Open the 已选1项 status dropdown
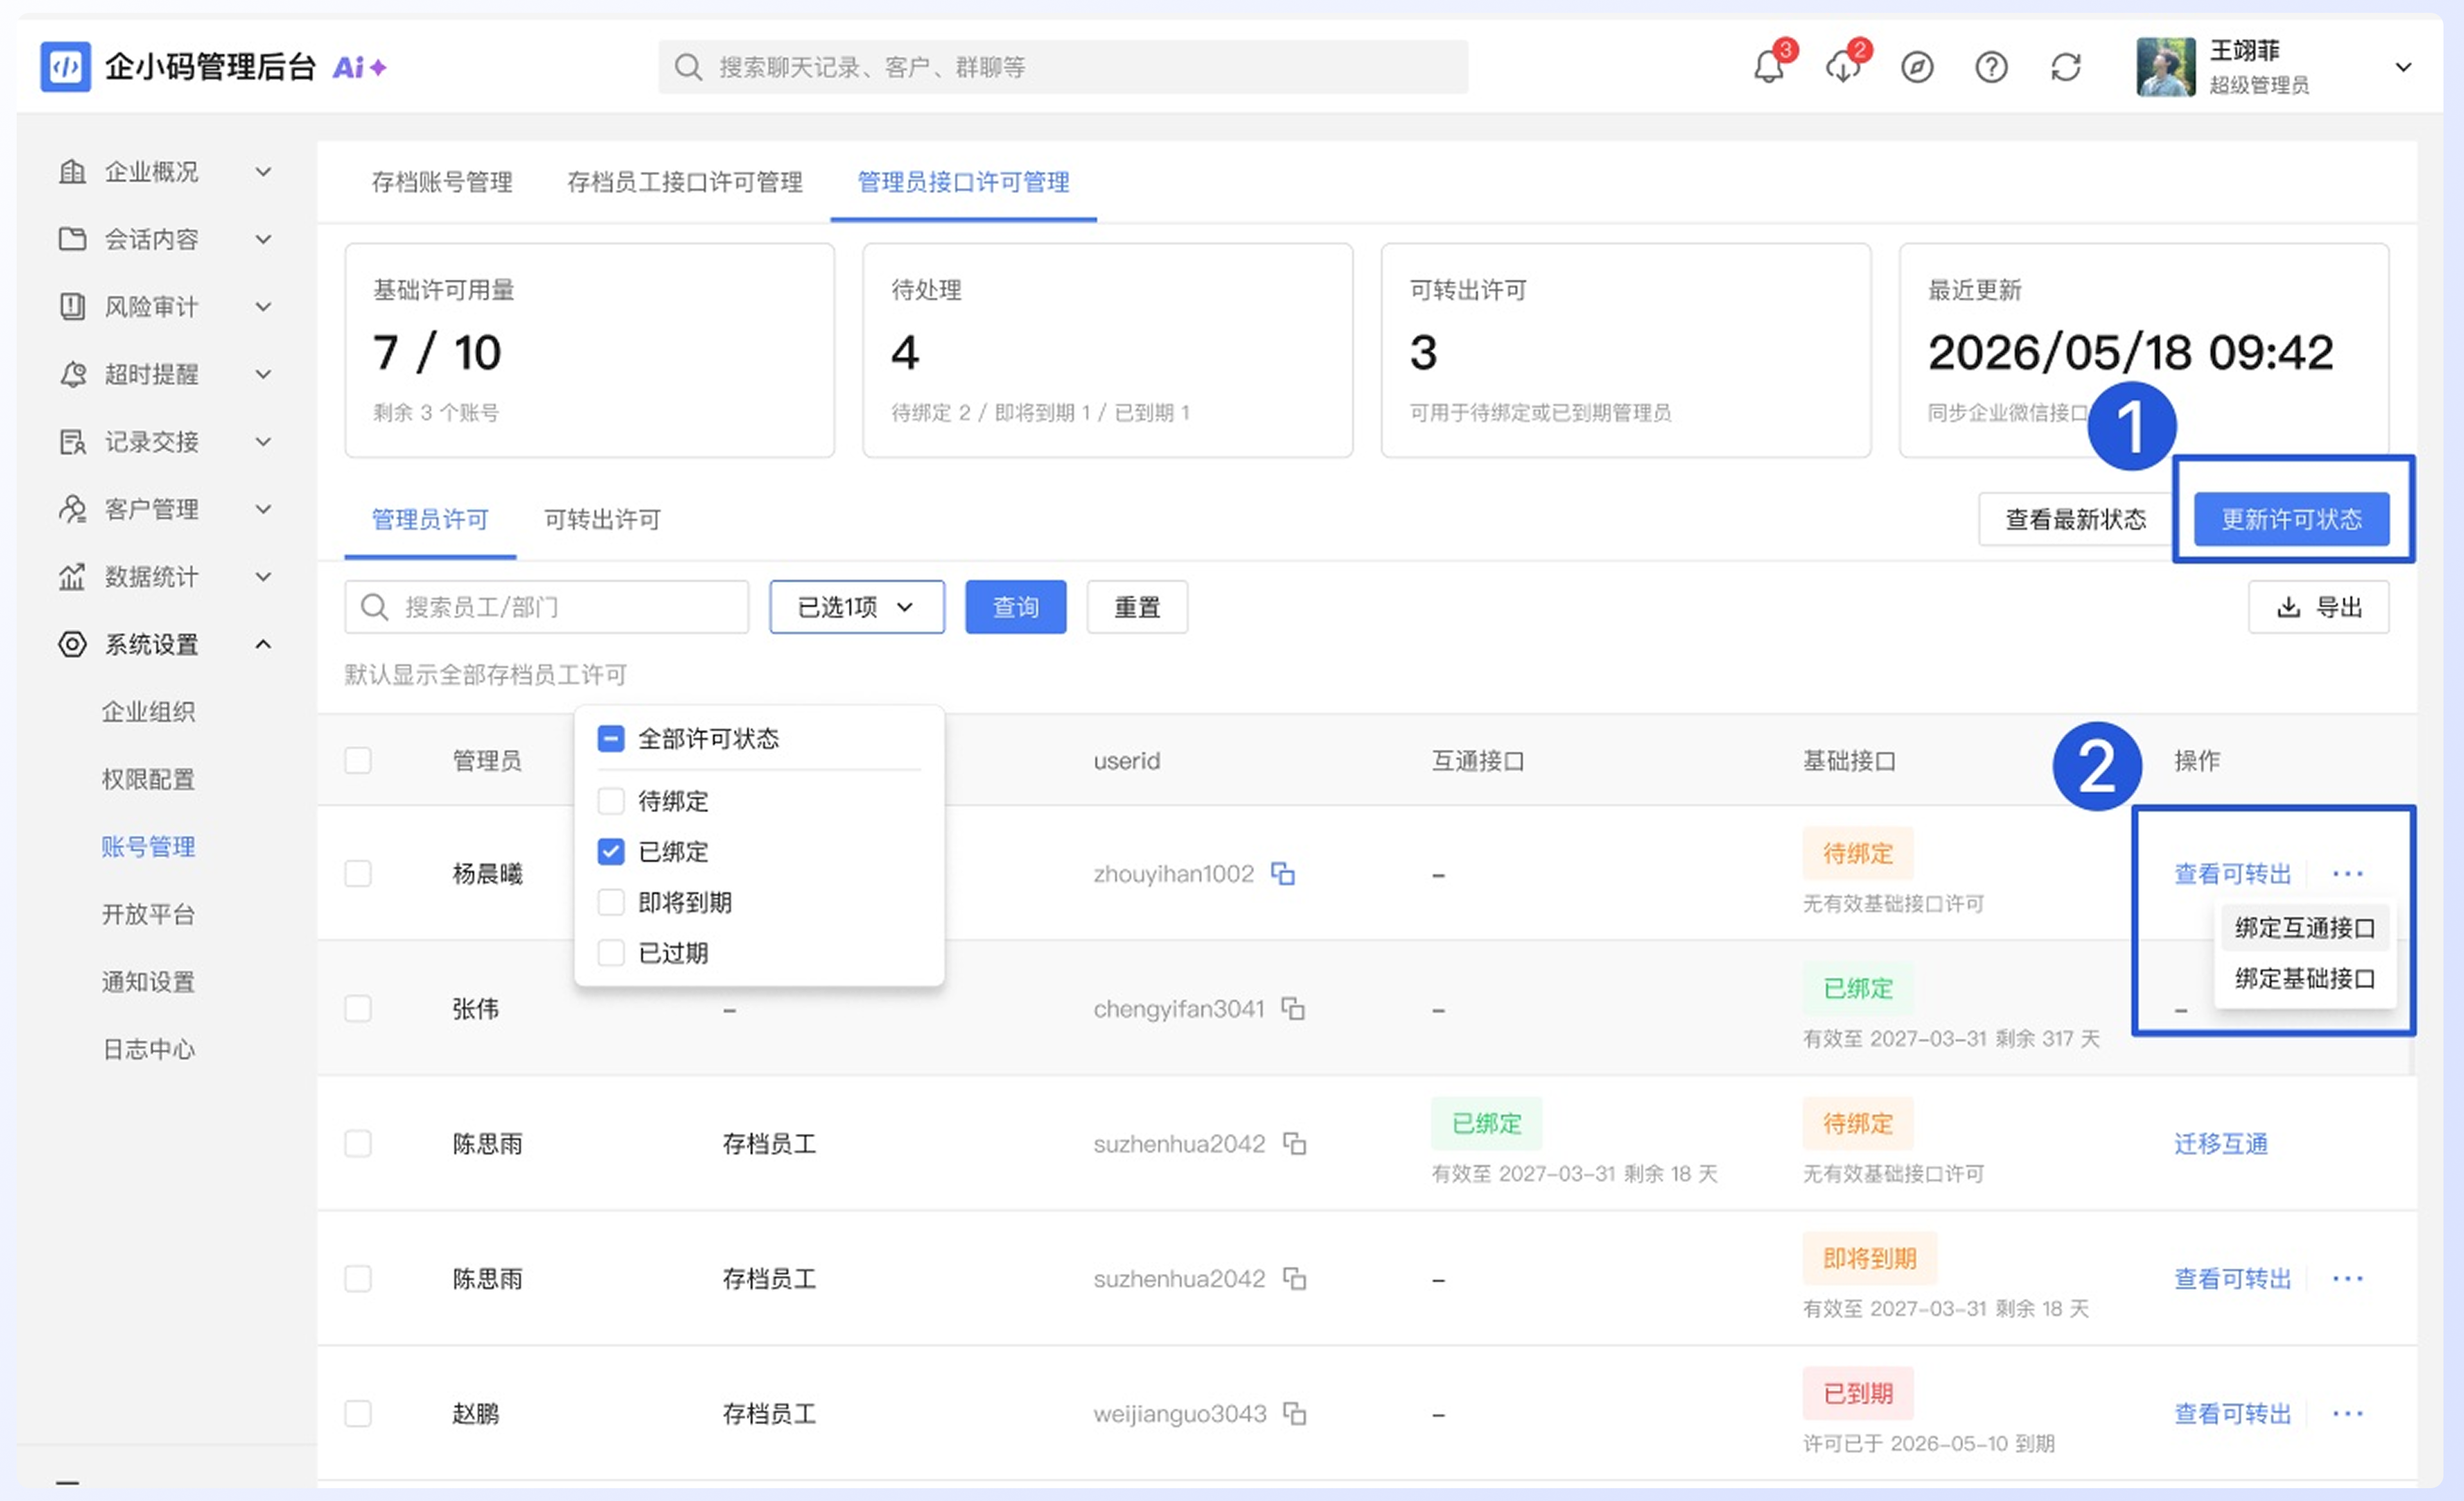 (857, 607)
